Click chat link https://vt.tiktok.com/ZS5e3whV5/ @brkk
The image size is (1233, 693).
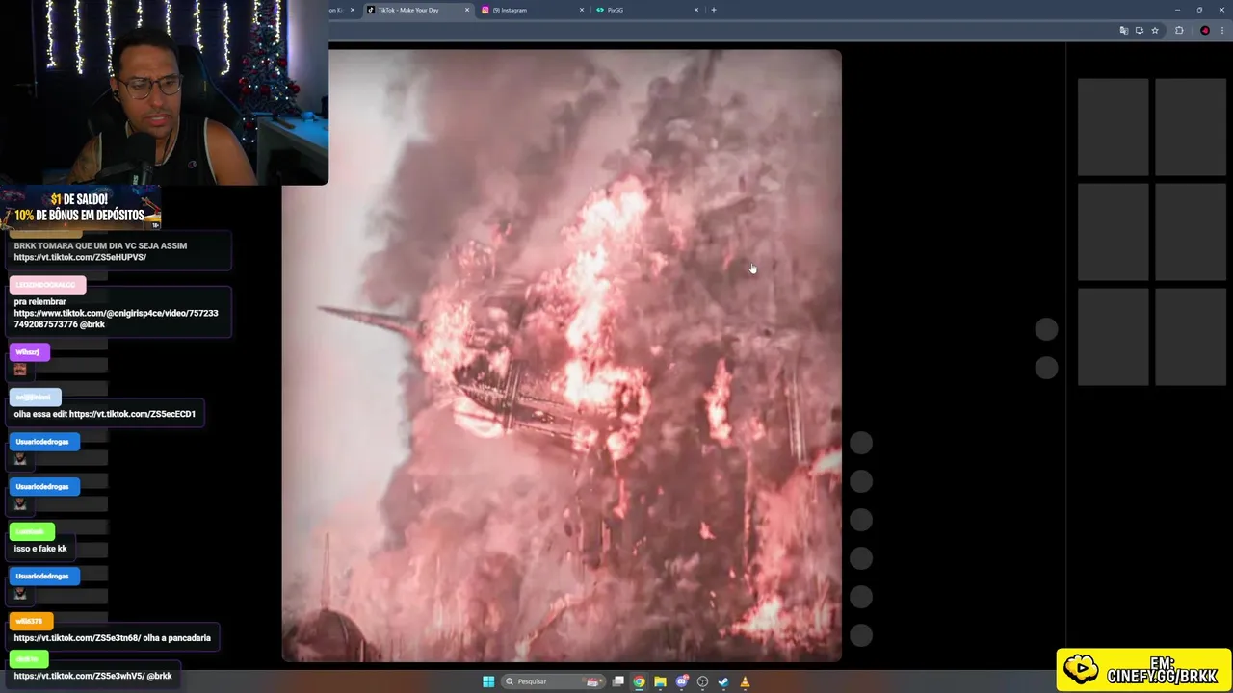pos(92,676)
